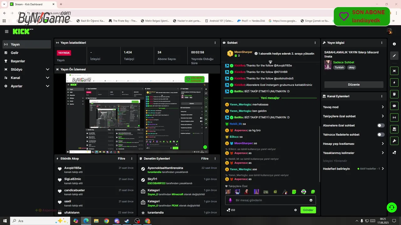Select the pencil edit icon in right sidebar
The image size is (401, 225).
pos(394,56)
